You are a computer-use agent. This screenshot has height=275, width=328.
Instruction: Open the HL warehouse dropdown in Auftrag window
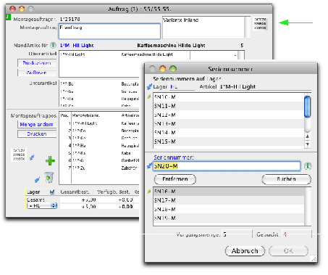[x=42, y=206]
